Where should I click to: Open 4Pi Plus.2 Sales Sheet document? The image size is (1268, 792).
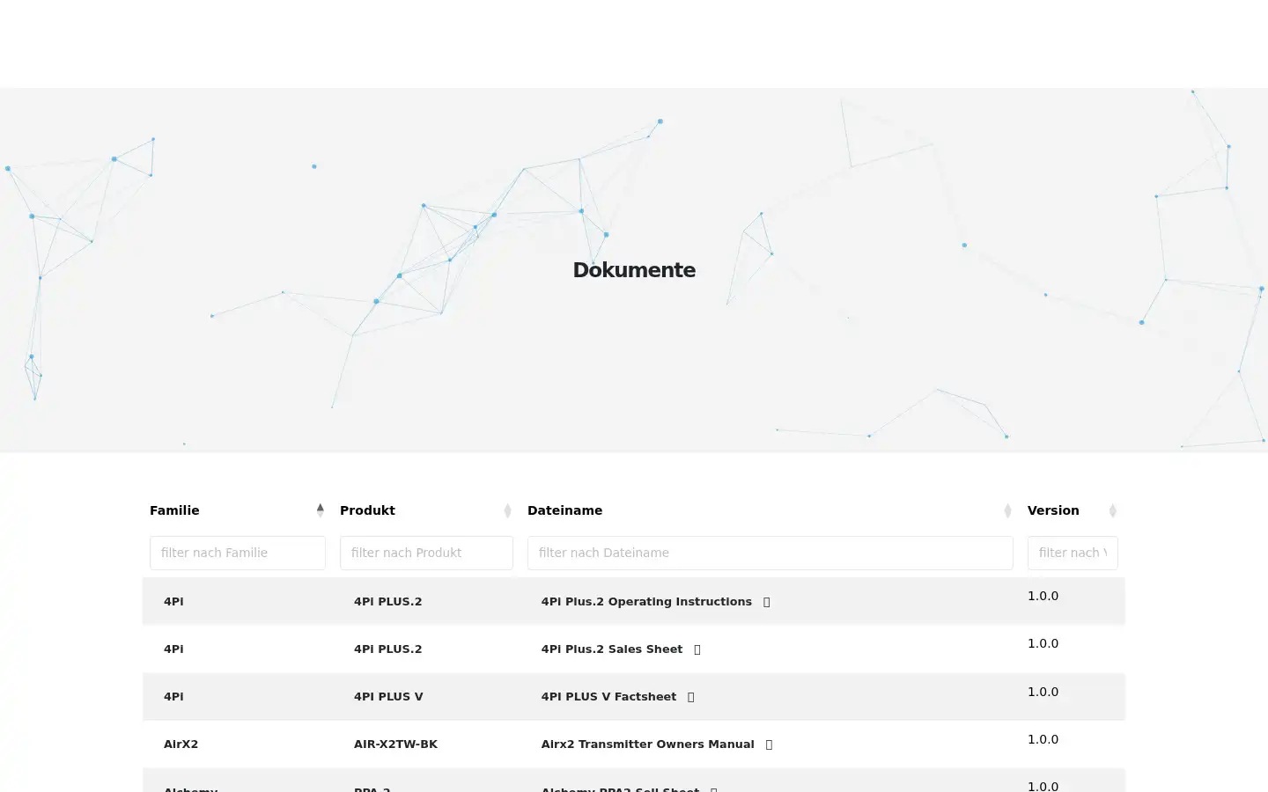[612, 649]
